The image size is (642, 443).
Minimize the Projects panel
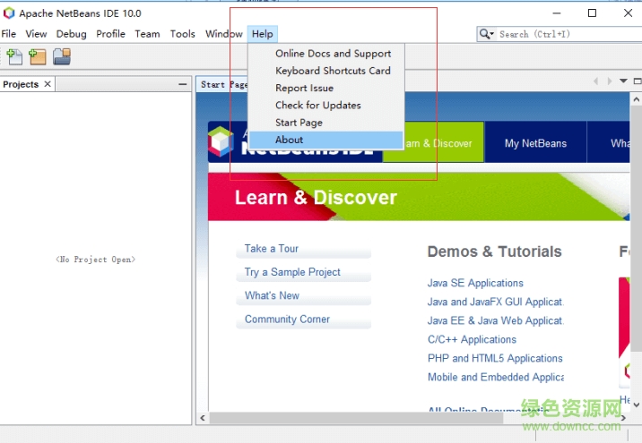[183, 84]
